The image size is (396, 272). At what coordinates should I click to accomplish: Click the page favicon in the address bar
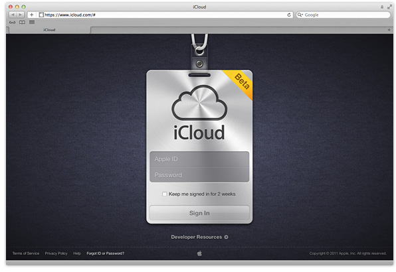[41, 15]
